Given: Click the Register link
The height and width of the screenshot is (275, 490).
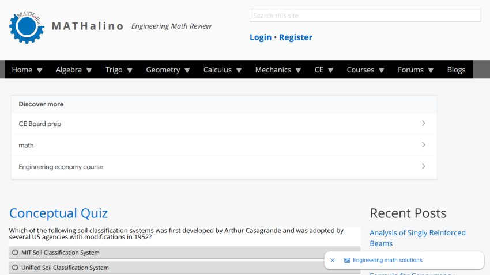Looking at the screenshot, I should (x=296, y=37).
